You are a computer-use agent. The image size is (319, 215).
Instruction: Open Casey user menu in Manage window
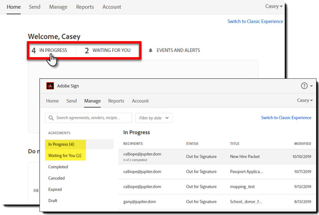[305, 100]
